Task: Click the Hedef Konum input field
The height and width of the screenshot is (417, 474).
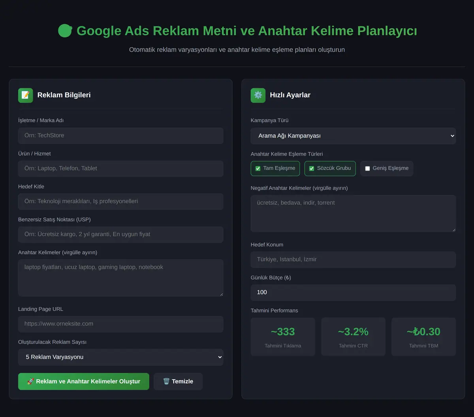Action: pos(353,260)
